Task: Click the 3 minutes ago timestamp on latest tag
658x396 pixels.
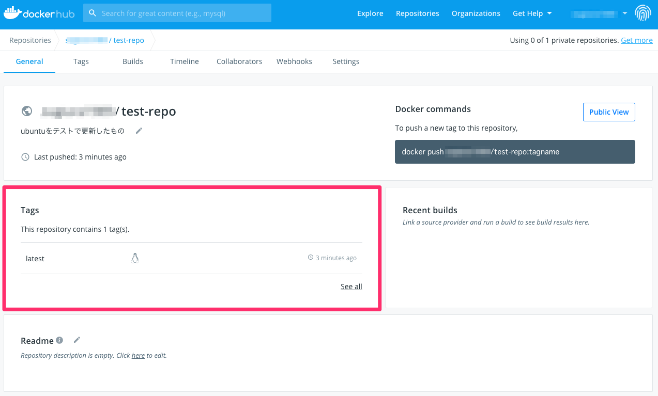Action: 336,258
